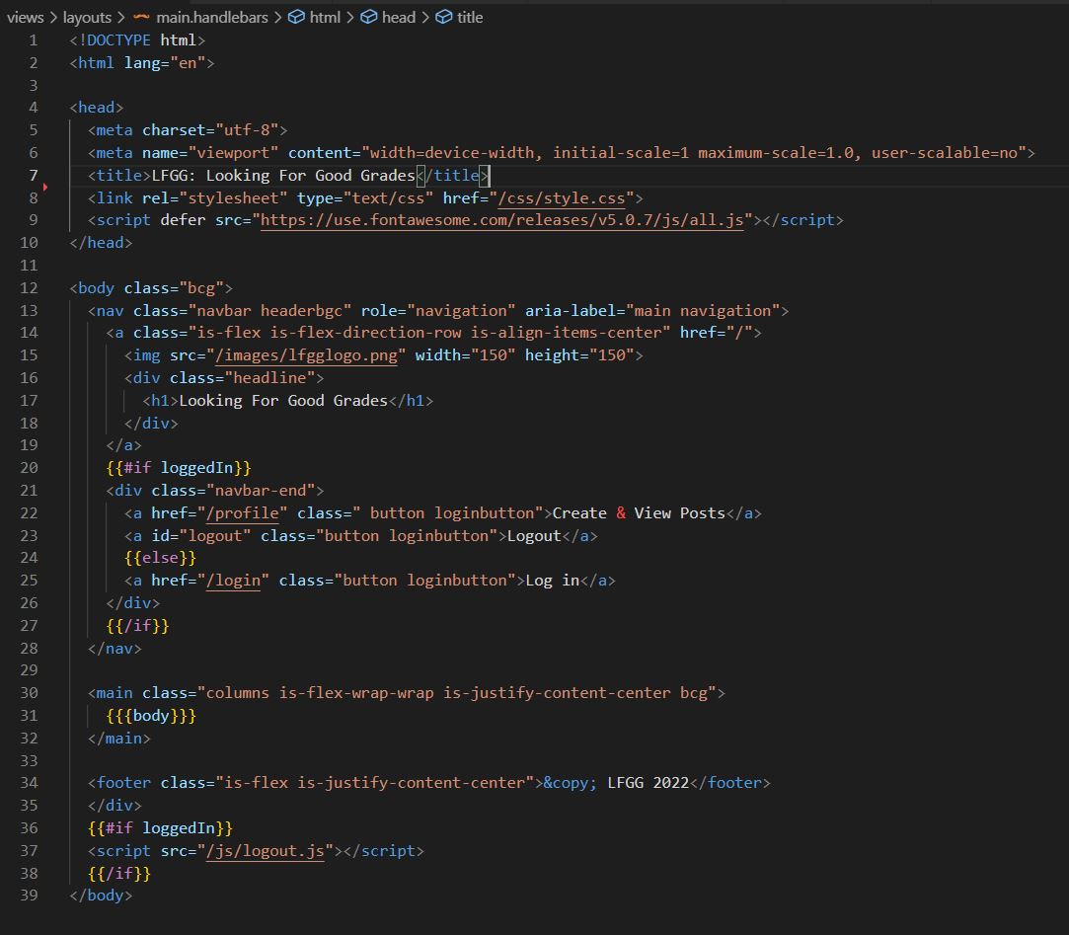
Task: Follow the /profile href link
Action: point(243,512)
